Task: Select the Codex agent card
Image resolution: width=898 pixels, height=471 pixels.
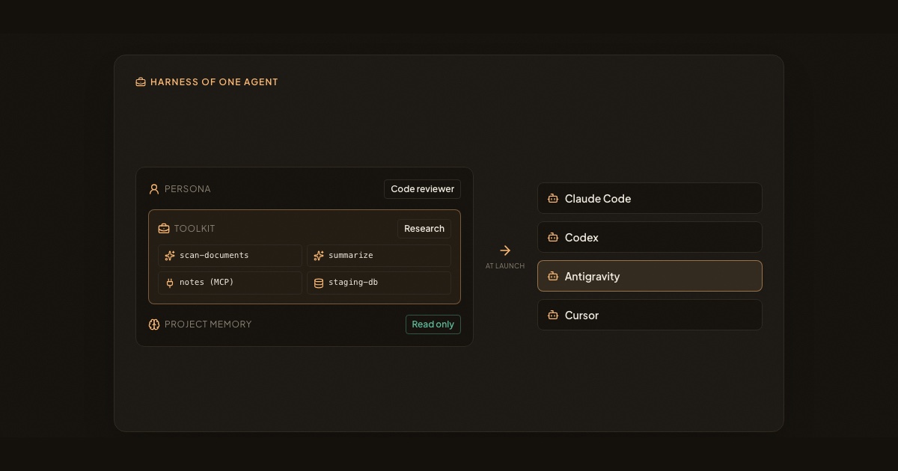Action: (650, 238)
